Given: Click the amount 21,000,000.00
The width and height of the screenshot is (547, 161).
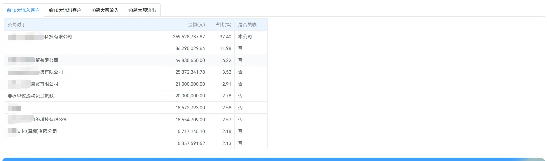Looking at the screenshot, I should 190,84.
